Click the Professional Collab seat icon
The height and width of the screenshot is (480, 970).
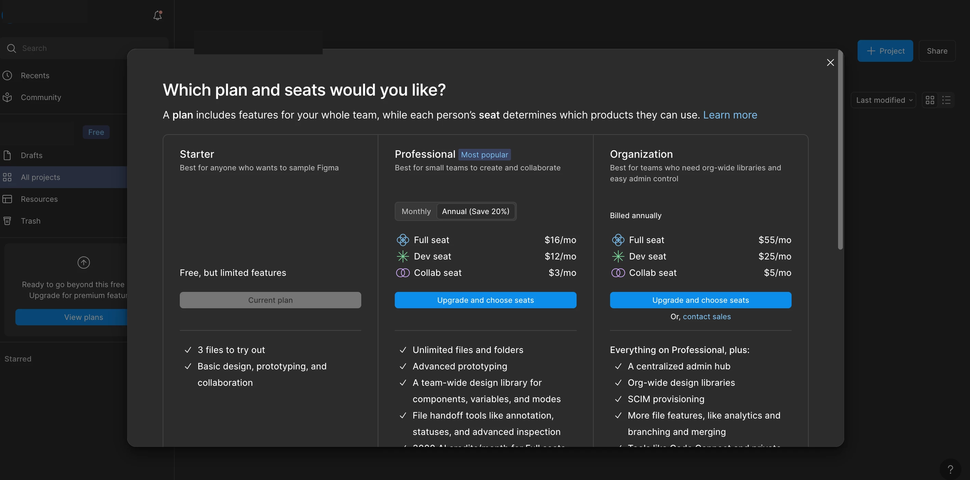click(x=403, y=273)
